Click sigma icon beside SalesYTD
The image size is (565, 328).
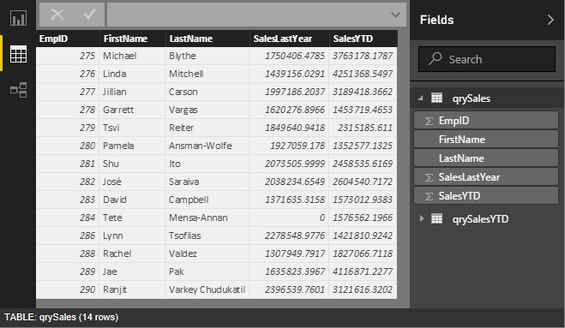(429, 196)
